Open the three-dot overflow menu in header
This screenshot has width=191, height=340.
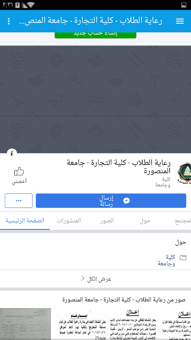click(8, 21)
